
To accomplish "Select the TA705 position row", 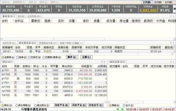I will [54, 95].
